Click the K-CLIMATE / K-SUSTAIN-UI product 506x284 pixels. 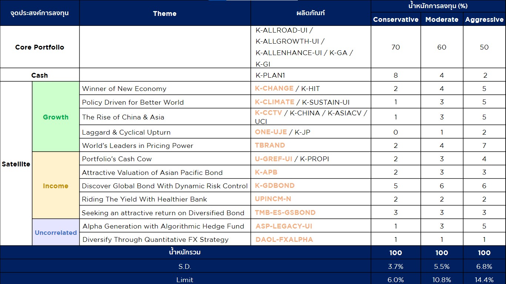[302, 102]
